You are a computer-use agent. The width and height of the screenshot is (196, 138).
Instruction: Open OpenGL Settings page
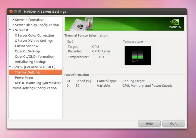[x=28, y=51]
